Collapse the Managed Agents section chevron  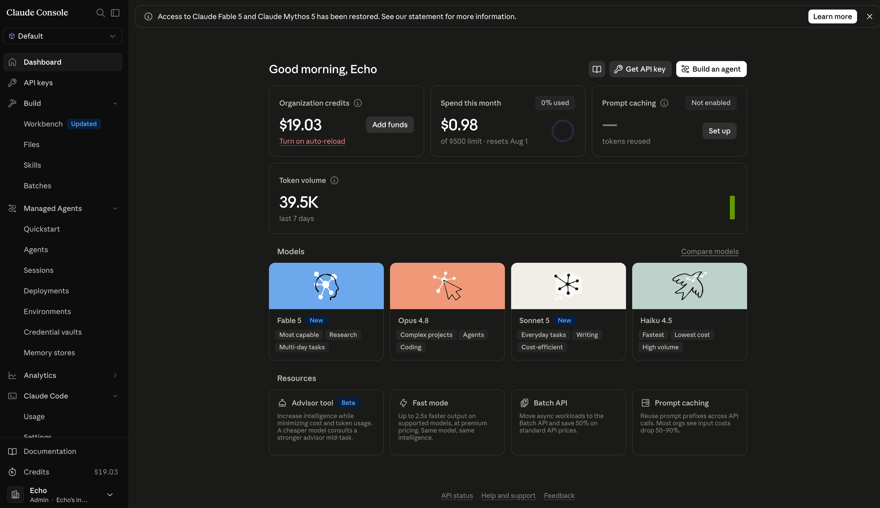pos(115,208)
